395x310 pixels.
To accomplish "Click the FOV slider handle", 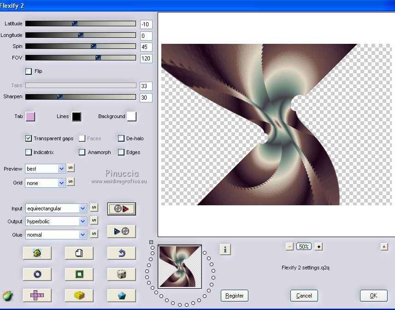I will pos(98,58).
